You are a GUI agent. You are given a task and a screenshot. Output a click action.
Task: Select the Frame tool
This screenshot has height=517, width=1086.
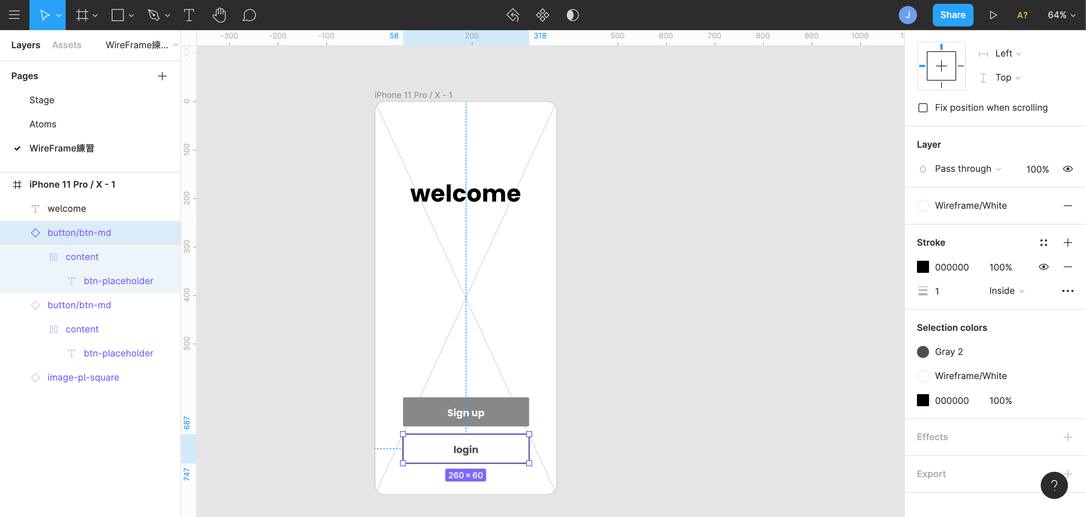(82, 15)
